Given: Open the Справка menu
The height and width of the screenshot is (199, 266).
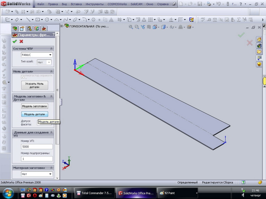Looking at the screenshot, I should (x=163, y=4).
